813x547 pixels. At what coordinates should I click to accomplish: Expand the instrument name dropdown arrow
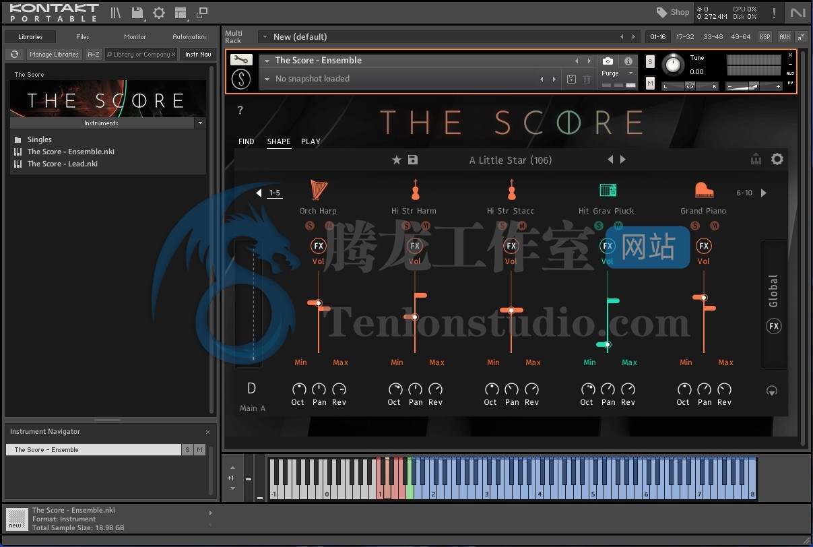[267, 61]
